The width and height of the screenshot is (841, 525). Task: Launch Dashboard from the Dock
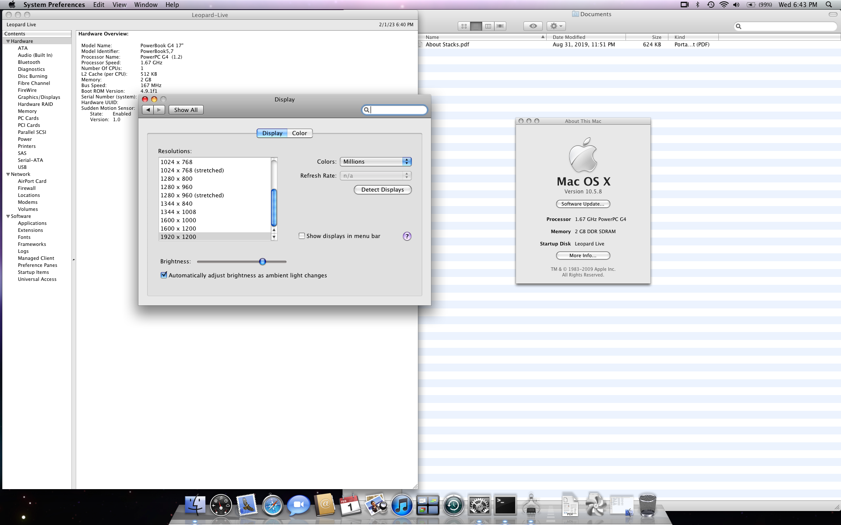coord(221,505)
